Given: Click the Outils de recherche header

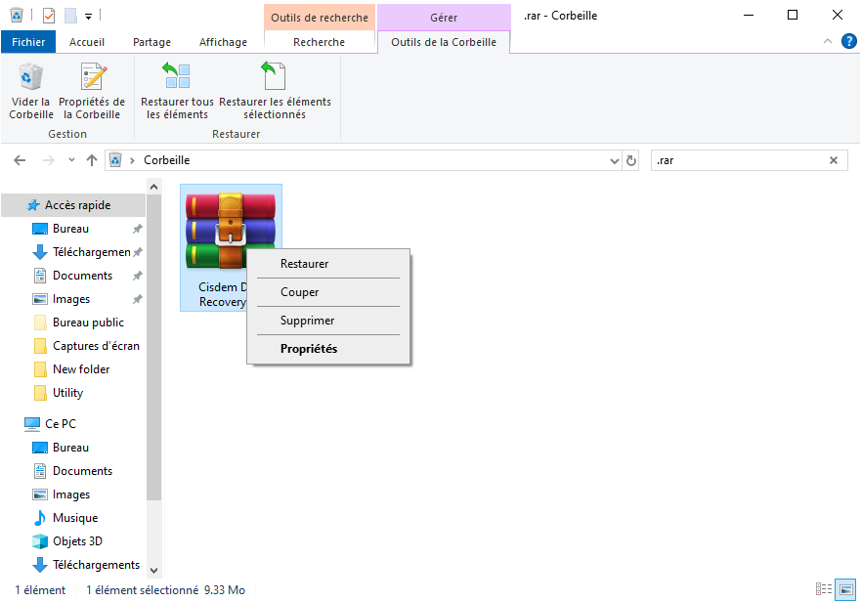Looking at the screenshot, I should [x=320, y=18].
